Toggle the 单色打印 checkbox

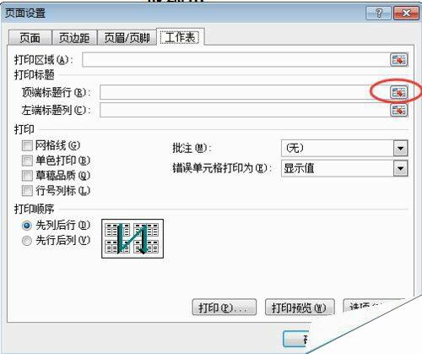click(x=27, y=161)
